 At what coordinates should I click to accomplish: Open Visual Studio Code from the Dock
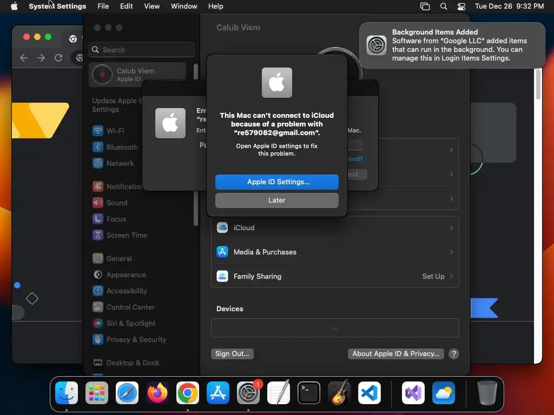tap(370, 393)
